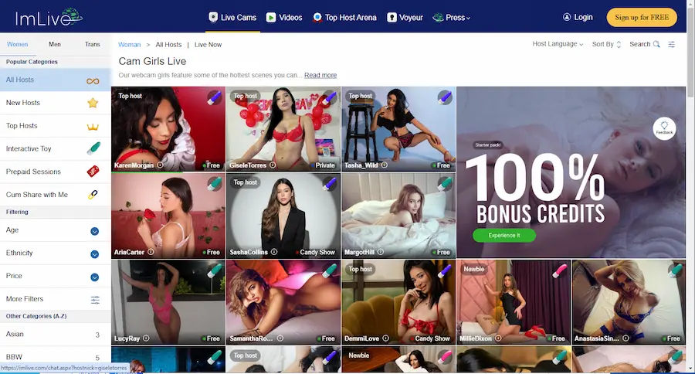Click Sign up for FREE button
Viewport: 695px width, 374px height.
642,17
